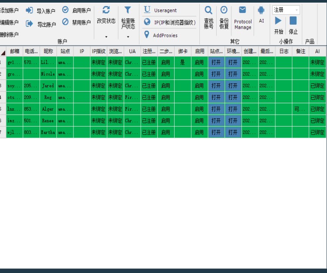
Task: Stop the operation with 停止 icon
Action: tap(293, 21)
